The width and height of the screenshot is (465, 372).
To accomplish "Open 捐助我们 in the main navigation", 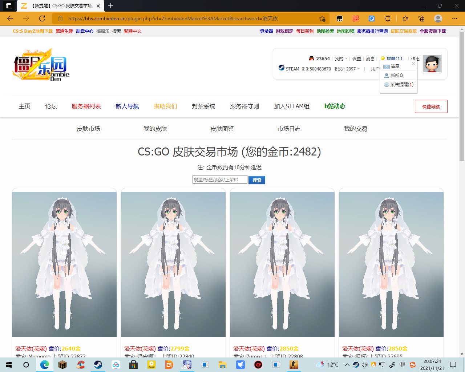I will tap(165, 106).
